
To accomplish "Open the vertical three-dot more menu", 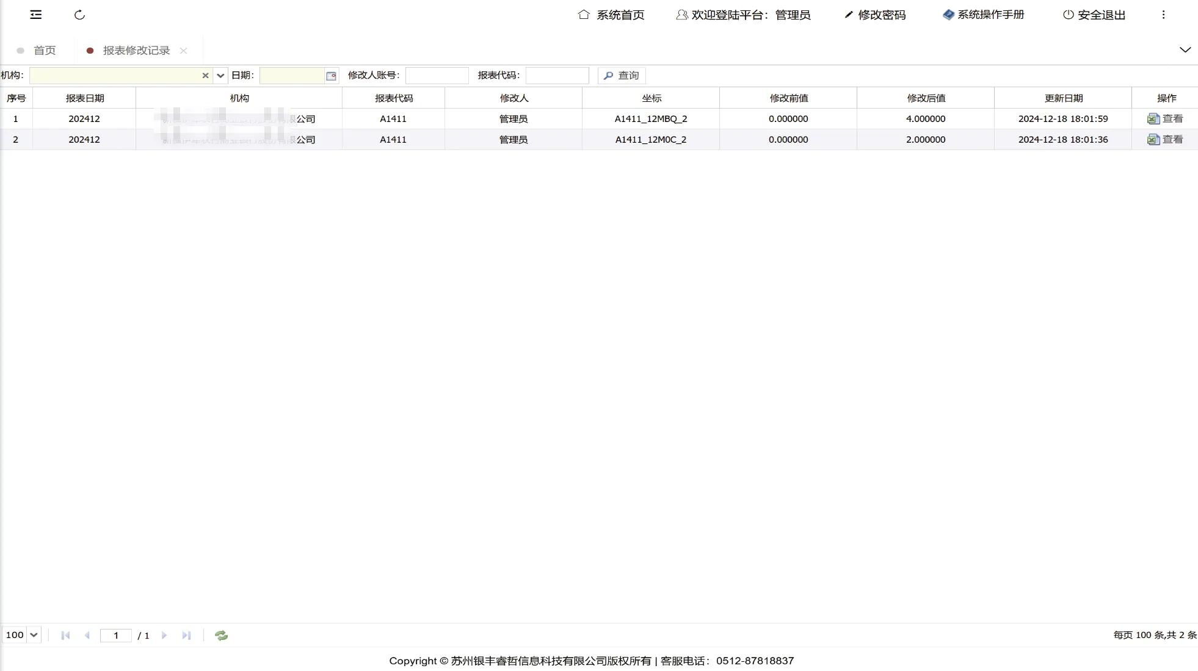I will coord(1163,15).
